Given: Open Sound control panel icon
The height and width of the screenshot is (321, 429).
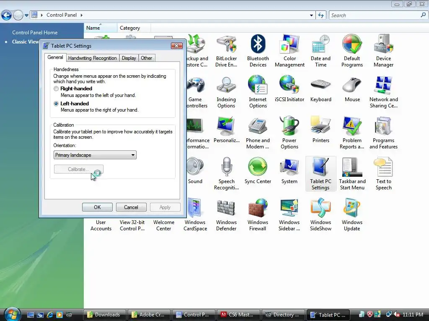Looking at the screenshot, I should click(x=195, y=171).
